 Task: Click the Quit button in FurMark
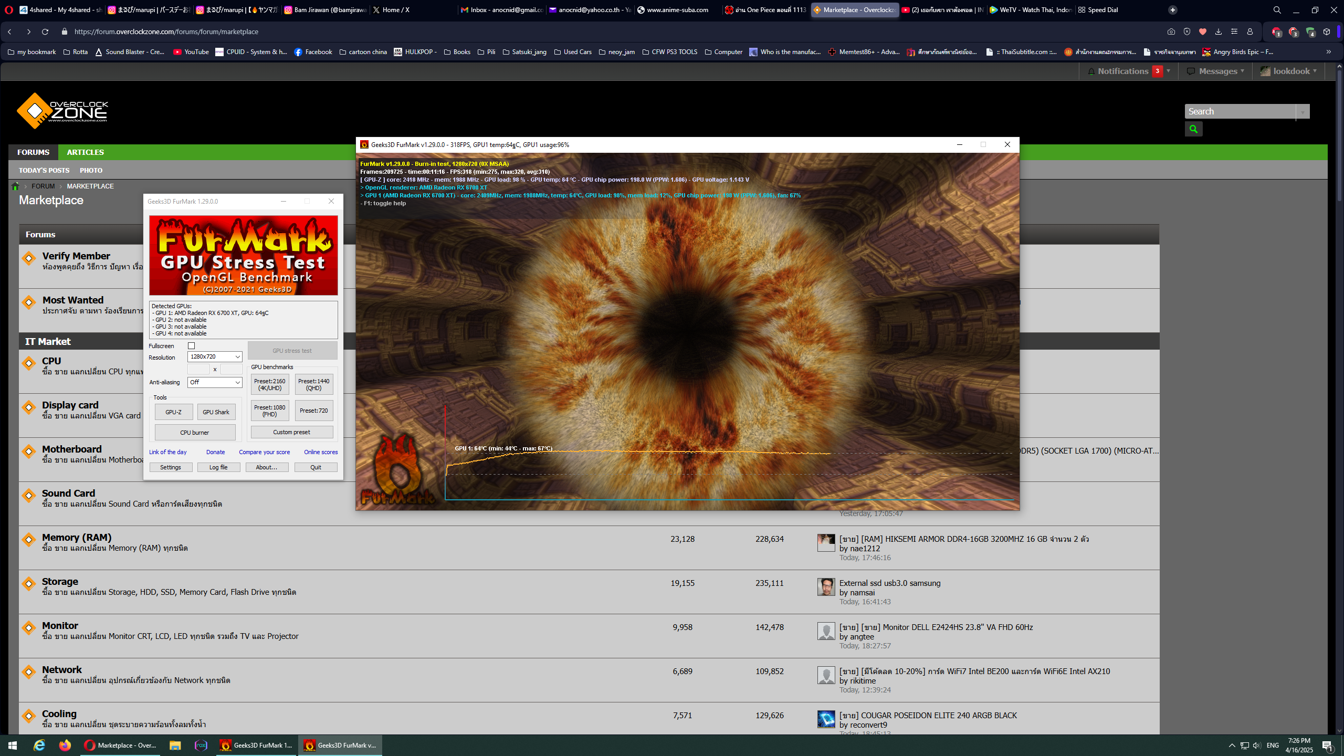[316, 467]
